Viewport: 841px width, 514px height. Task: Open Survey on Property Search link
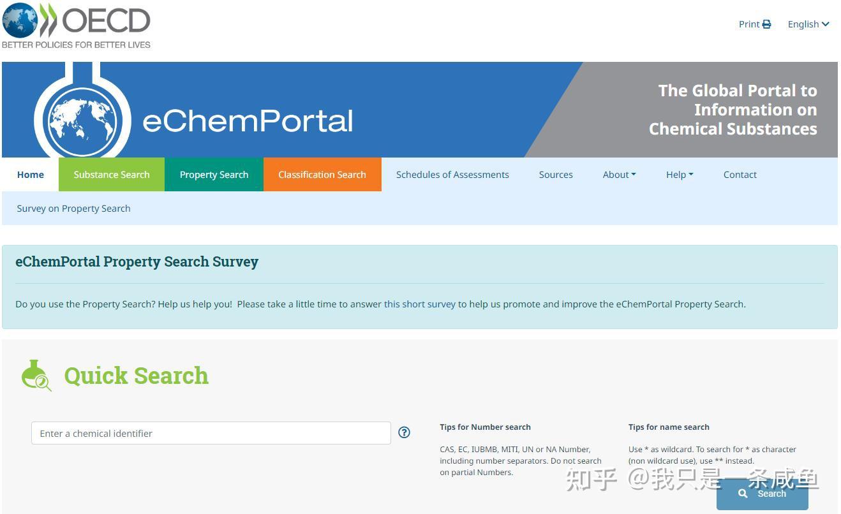[73, 209]
